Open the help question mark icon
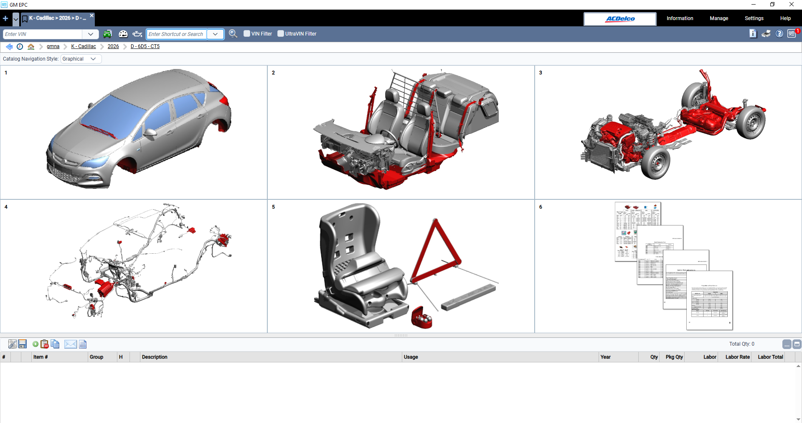The image size is (802, 423). point(779,34)
